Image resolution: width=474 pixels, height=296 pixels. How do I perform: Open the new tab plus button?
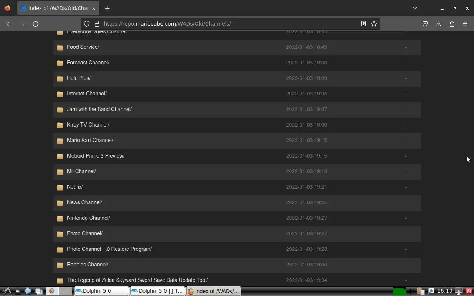(x=107, y=8)
